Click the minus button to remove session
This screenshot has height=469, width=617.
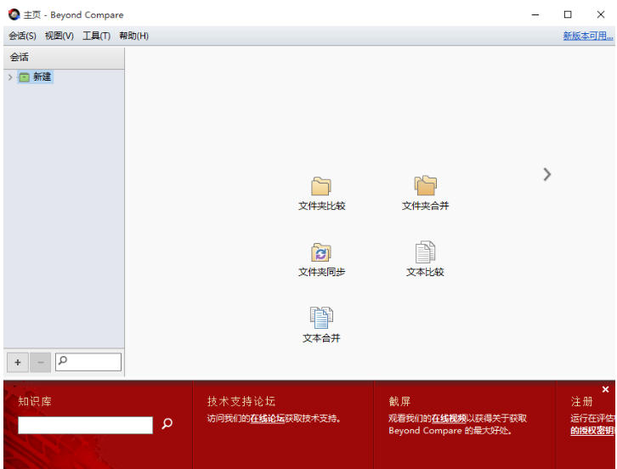(40, 363)
